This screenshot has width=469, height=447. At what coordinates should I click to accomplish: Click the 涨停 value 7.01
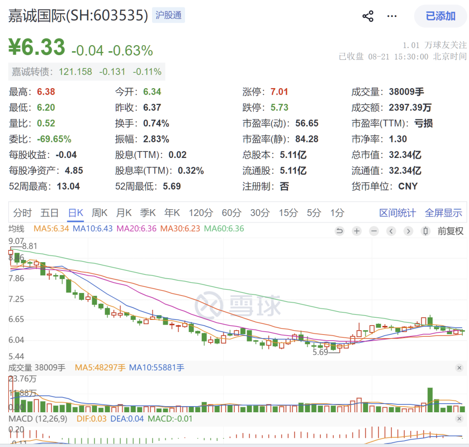[x=279, y=92]
